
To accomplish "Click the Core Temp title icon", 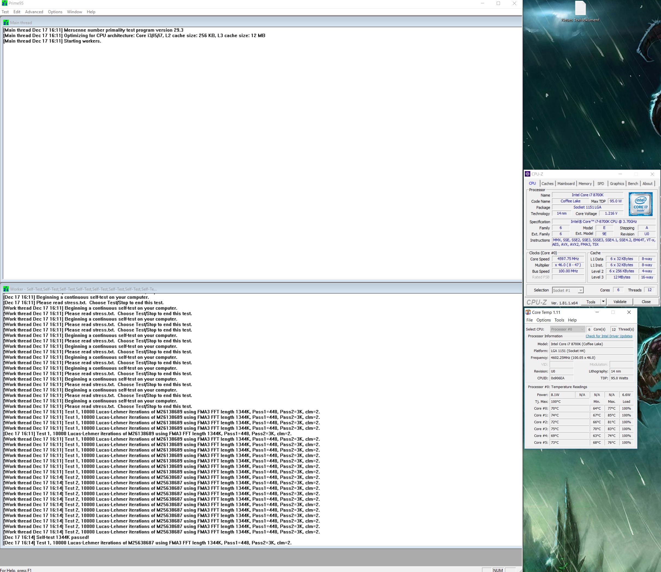I will click(x=528, y=312).
